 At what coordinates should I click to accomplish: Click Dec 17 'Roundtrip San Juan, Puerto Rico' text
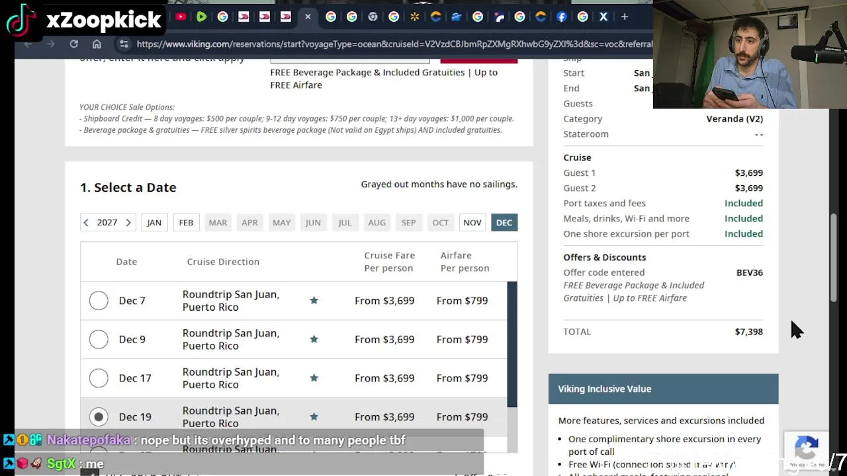click(231, 378)
